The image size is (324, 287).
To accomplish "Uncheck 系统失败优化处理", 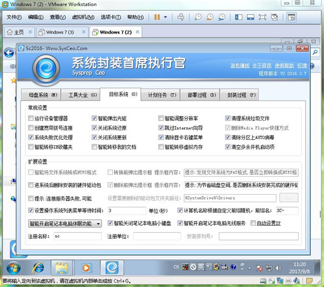I will click(31, 137).
